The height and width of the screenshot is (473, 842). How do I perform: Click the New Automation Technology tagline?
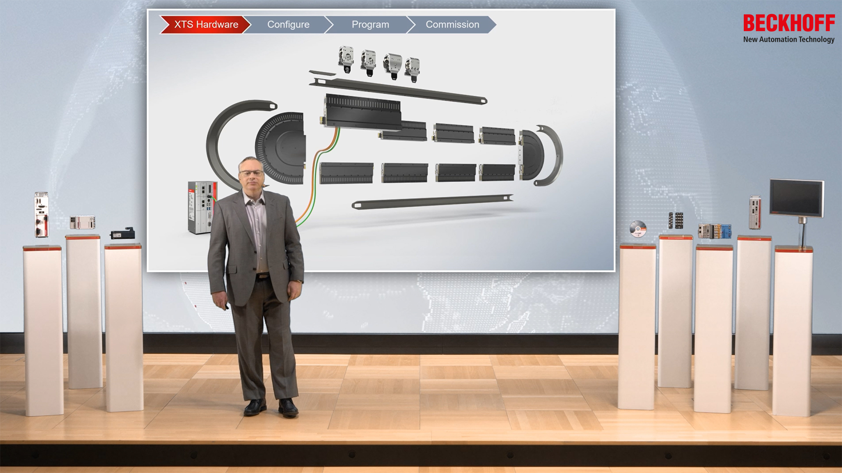point(788,39)
